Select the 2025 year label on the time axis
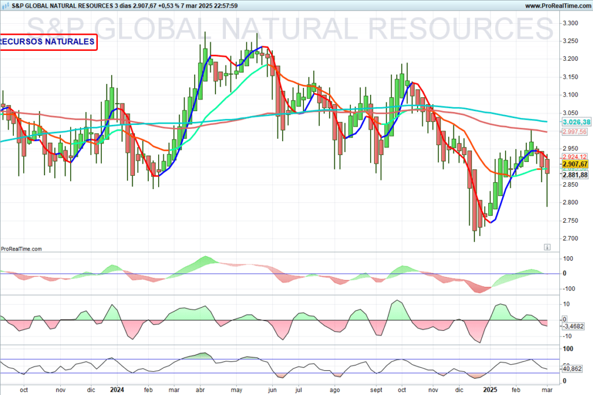Viewport: 593px width, 395px height. point(490,390)
